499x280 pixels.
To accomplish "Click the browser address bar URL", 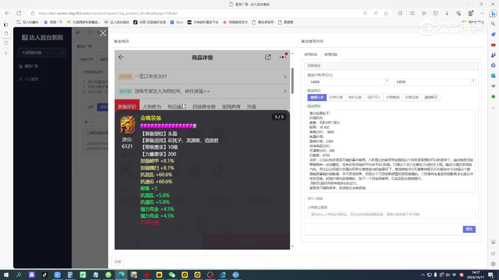I will tap(108, 13).
